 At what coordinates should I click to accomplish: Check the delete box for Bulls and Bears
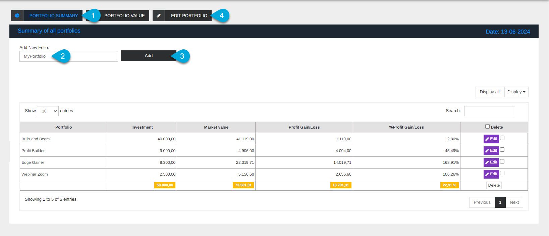tap(502, 138)
